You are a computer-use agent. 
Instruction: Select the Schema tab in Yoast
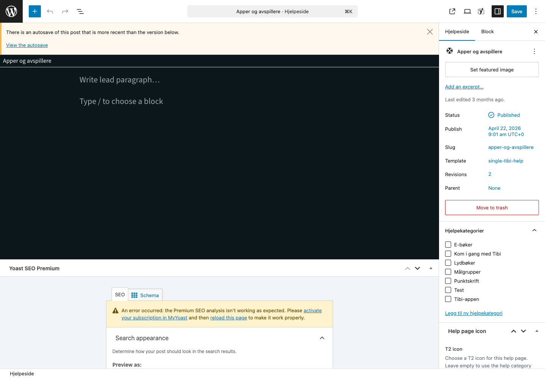(x=145, y=295)
